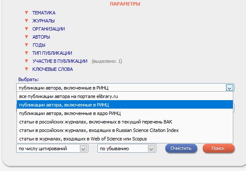Expand the АВТОРЫ section triangle
Image resolution: width=246 pixels, height=171 pixels.
pos(26,37)
